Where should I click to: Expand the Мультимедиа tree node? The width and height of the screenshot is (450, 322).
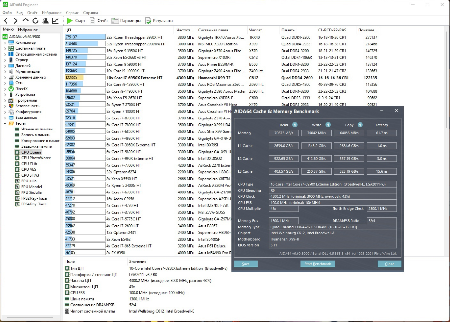(5, 71)
